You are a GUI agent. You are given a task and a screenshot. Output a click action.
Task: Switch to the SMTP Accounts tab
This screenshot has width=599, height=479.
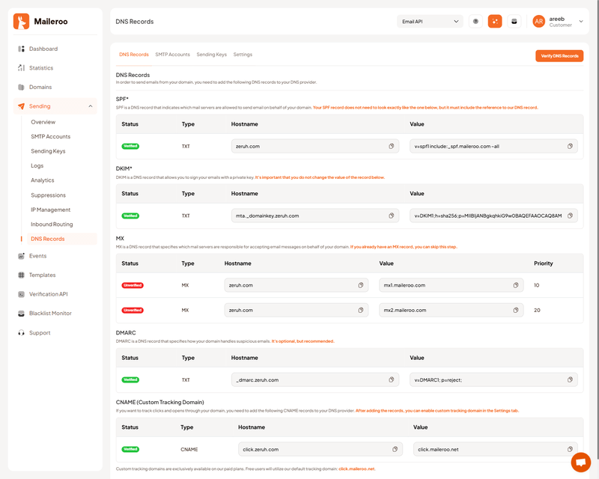pyautogui.click(x=172, y=55)
